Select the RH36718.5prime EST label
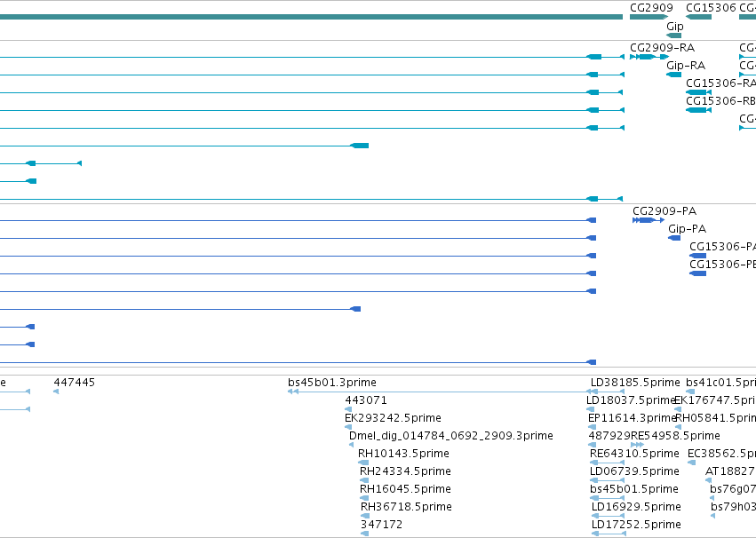Viewport: 756px width, 538px height. point(406,507)
